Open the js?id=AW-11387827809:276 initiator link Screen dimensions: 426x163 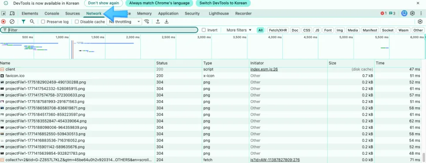tap(275, 160)
